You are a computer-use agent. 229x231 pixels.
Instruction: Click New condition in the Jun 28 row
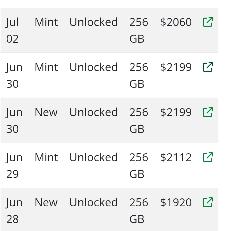click(x=46, y=203)
